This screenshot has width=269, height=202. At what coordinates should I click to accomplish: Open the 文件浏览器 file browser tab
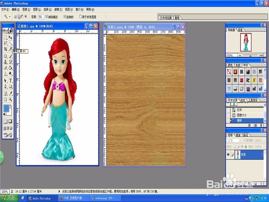coord(165,18)
